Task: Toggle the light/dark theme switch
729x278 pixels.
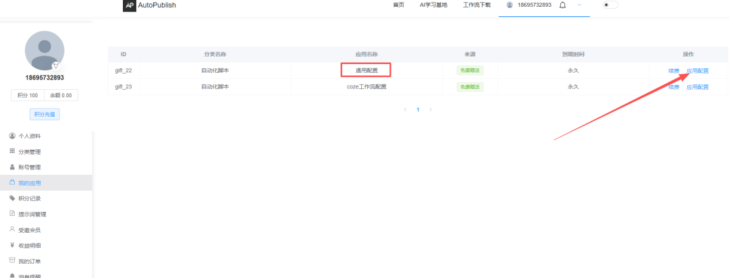Action: [610, 5]
